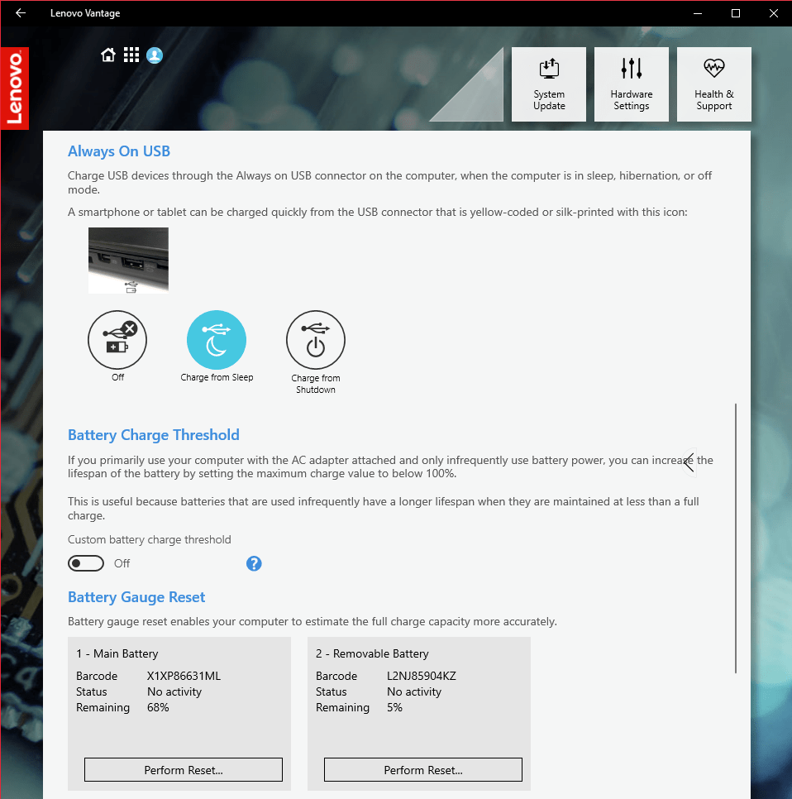
Task: Click the 5% remaining value
Action: point(394,708)
